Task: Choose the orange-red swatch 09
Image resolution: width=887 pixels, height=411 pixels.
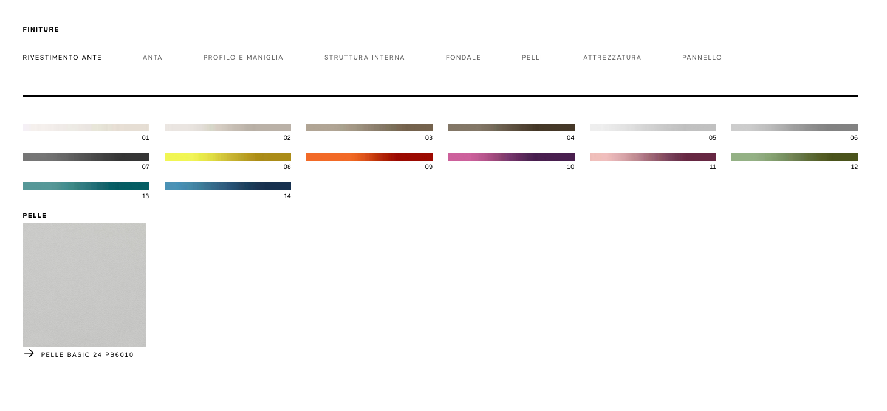Action: tap(369, 157)
